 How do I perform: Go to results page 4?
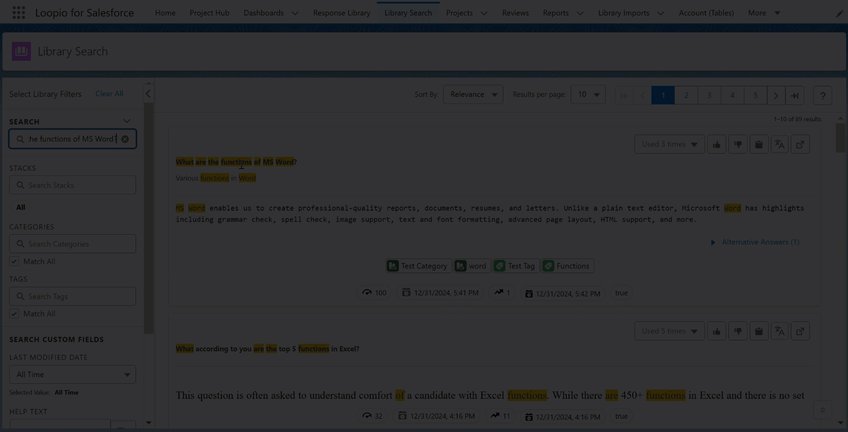point(732,95)
